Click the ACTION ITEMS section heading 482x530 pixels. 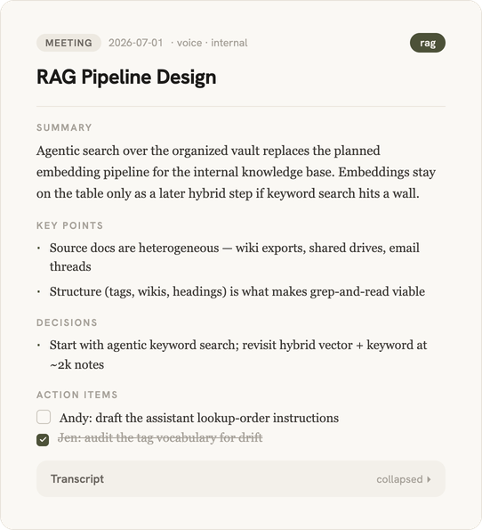pos(77,395)
